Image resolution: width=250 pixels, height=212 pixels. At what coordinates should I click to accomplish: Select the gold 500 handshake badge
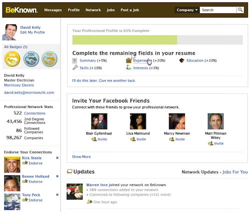click(x=12, y=59)
